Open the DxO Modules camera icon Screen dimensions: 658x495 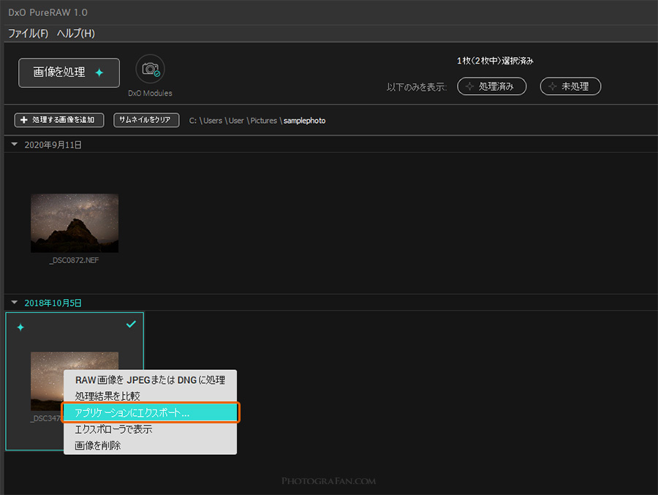[150, 69]
